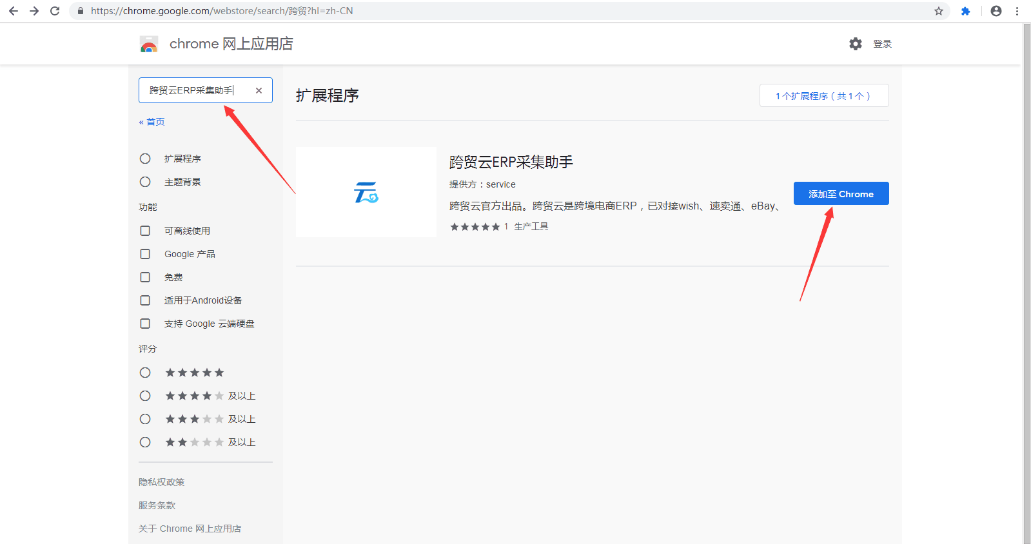Click the 生产工具 category label
Screen dimensions: 1031x544
pyautogui.click(x=531, y=227)
